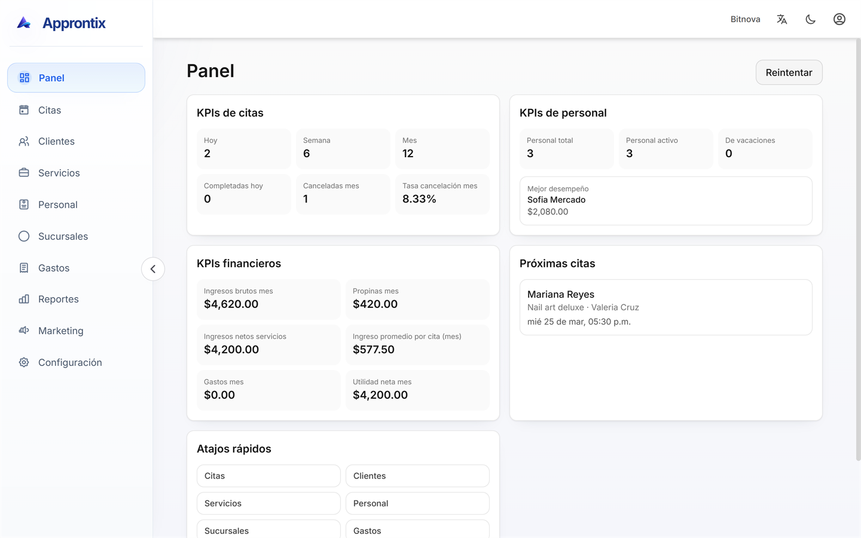Click the Marketing megaphone icon
Image resolution: width=861 pixels, height=538 pixels.
pos(24,331)
